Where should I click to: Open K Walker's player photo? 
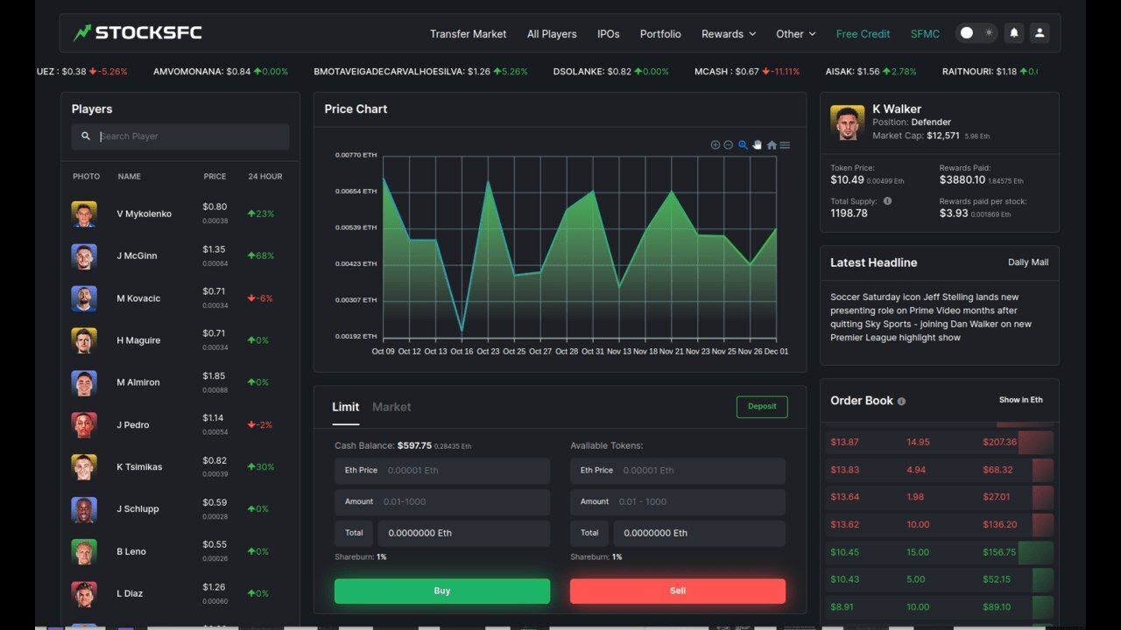[847, 123]
